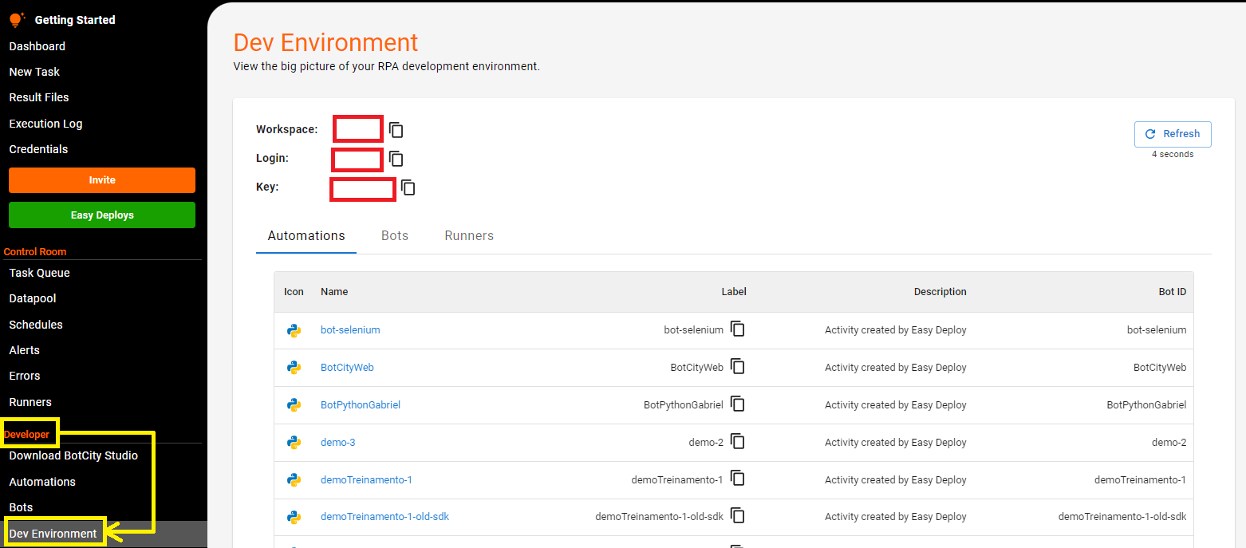Click the green Easy Deploys button

[102, 215]
